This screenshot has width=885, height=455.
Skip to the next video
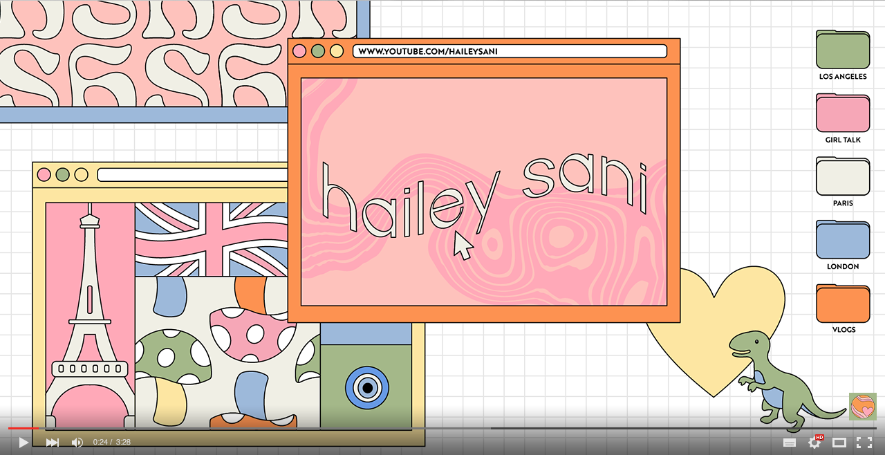pos(53,443)
